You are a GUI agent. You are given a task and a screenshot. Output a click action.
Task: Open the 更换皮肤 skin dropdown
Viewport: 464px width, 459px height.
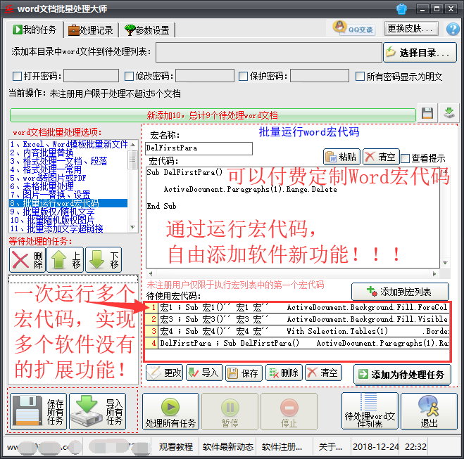[412, 28]
